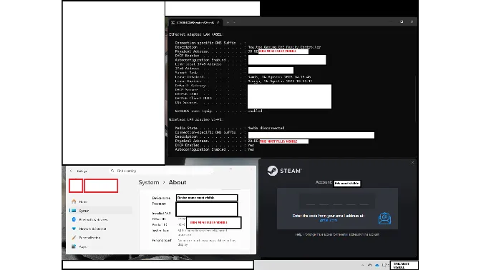
Task: Click the OneDrive cloud tray icon
Action: 376,266
